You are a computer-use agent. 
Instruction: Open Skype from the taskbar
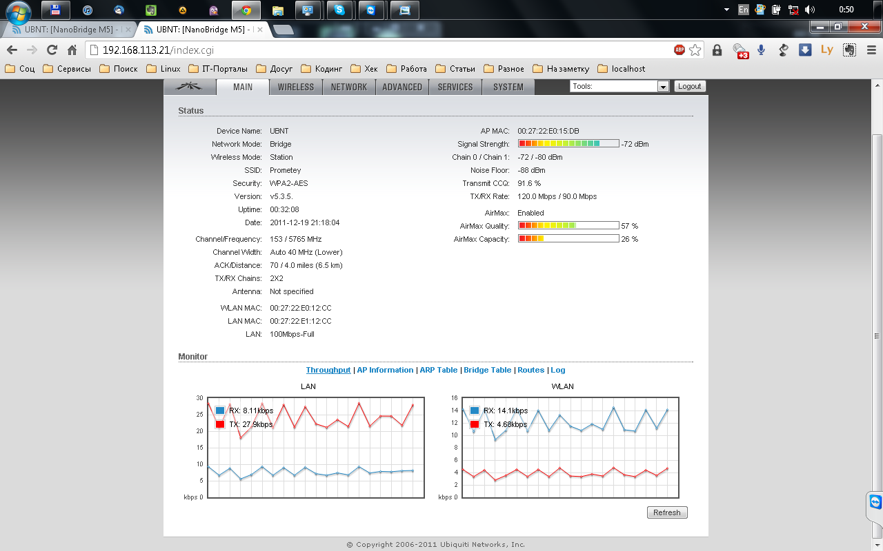tap(339, 10)
